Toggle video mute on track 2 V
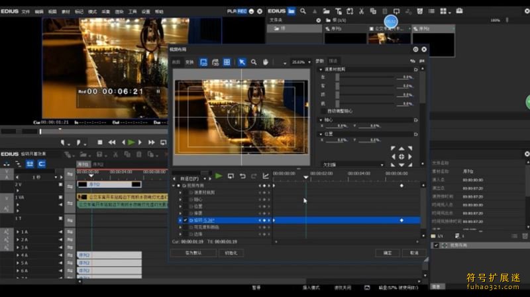 [x=60, y=185]
